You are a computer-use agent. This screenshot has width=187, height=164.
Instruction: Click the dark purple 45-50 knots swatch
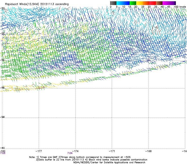[172, 3]
